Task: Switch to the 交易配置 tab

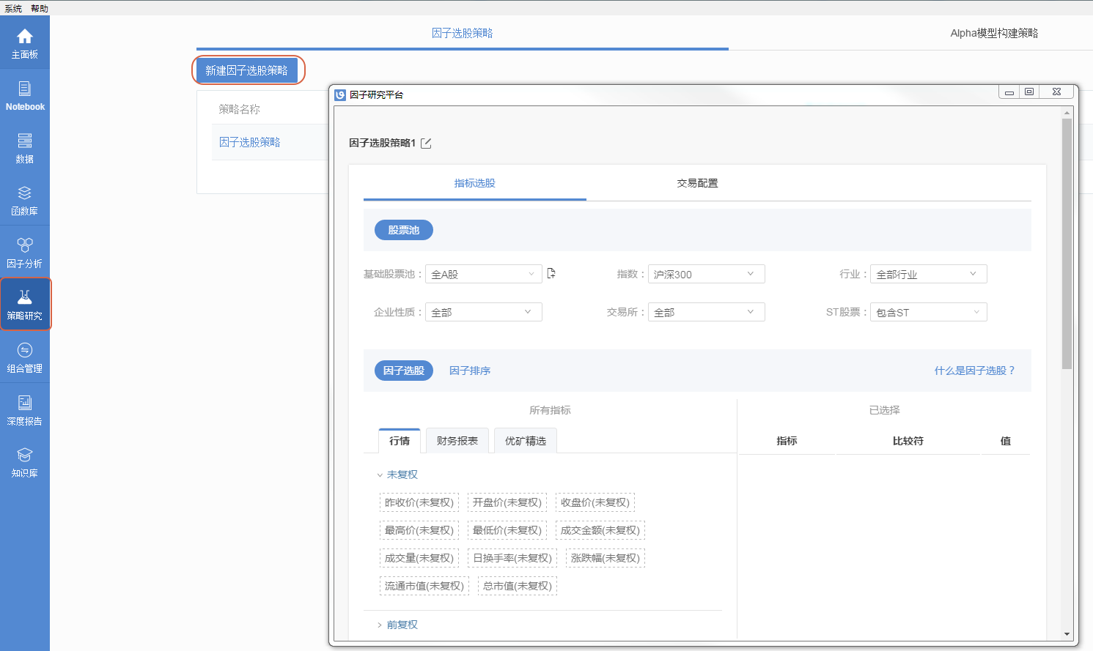Action: tap(696, 183)
